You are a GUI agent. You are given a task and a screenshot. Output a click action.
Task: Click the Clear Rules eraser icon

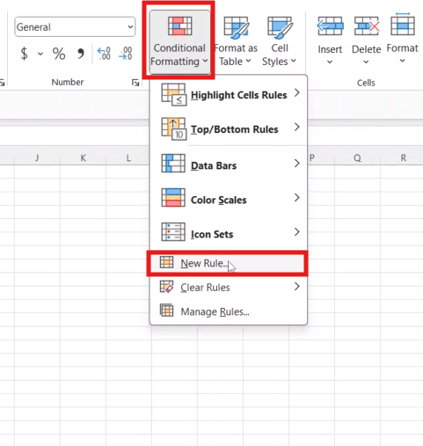[166, 287]
